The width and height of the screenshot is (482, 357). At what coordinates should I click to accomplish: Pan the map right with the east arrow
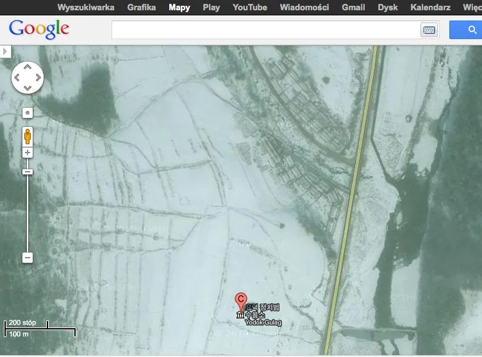click(x=38, y=78)
